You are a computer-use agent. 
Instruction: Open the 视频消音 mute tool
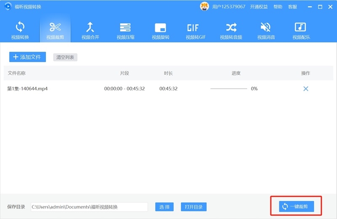pyautogui.click(x=266, y=30)
